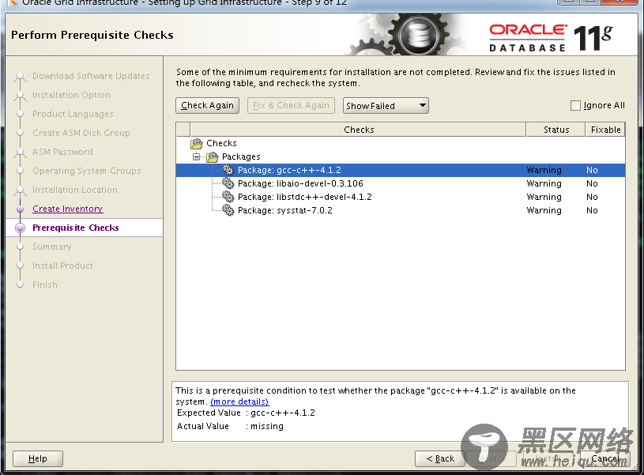Click the Checks root folder icon
644x475 pixels.
pyautogui.click(x=197, y=143)
